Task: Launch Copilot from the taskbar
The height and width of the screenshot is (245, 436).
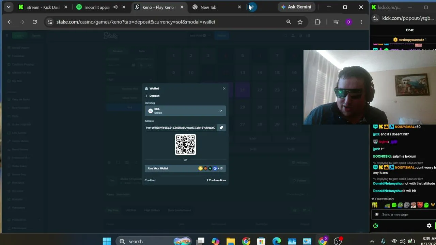Action: 216,241
